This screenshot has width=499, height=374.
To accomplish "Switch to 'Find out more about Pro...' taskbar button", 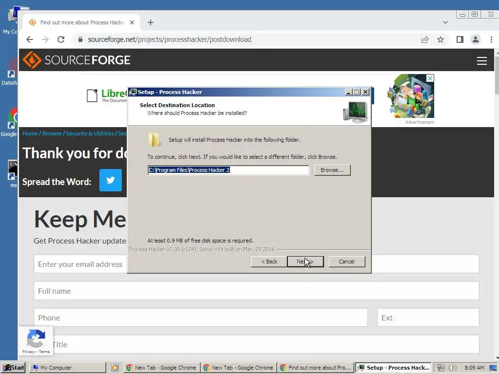I will pos(315,368).
